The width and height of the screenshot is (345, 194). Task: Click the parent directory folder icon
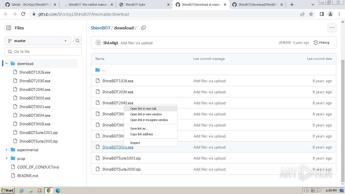pos(98,70)
